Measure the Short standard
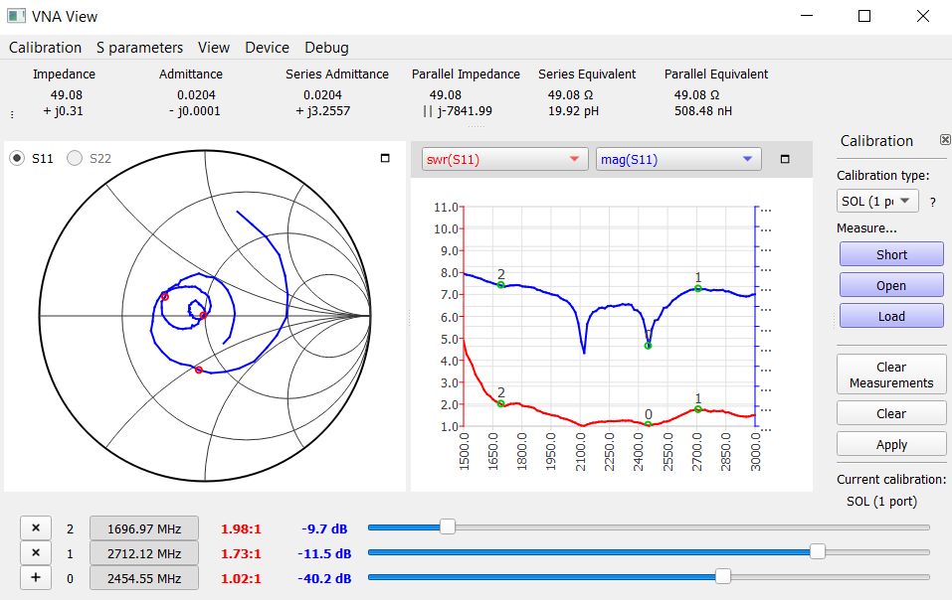The width and height of the screenshot is (952, 600). click(x=891, y=254)
